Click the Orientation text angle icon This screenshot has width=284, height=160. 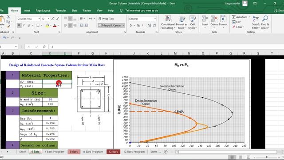(82, 18)
